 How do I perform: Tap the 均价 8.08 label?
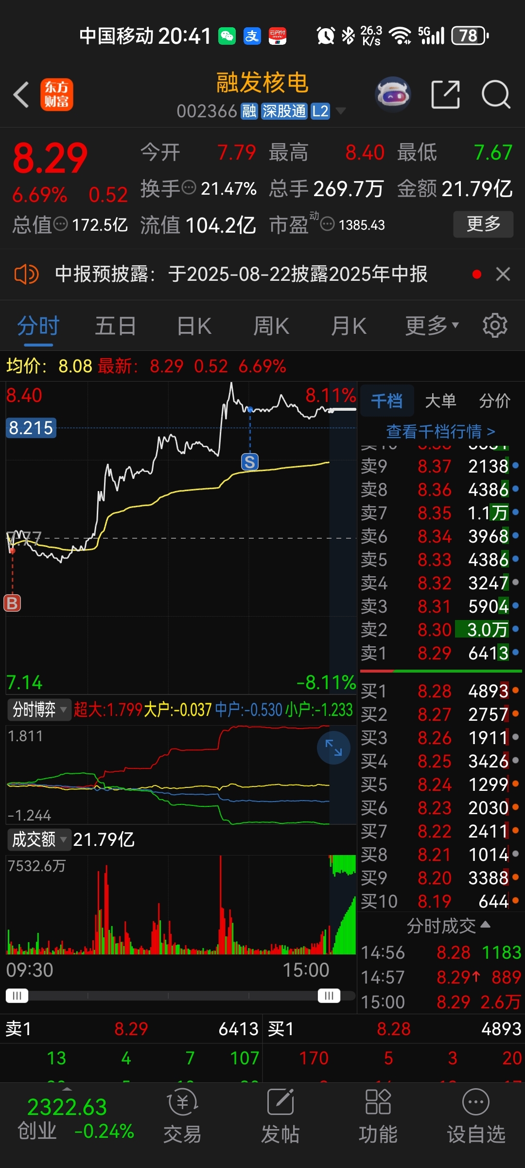coord(49,366)
